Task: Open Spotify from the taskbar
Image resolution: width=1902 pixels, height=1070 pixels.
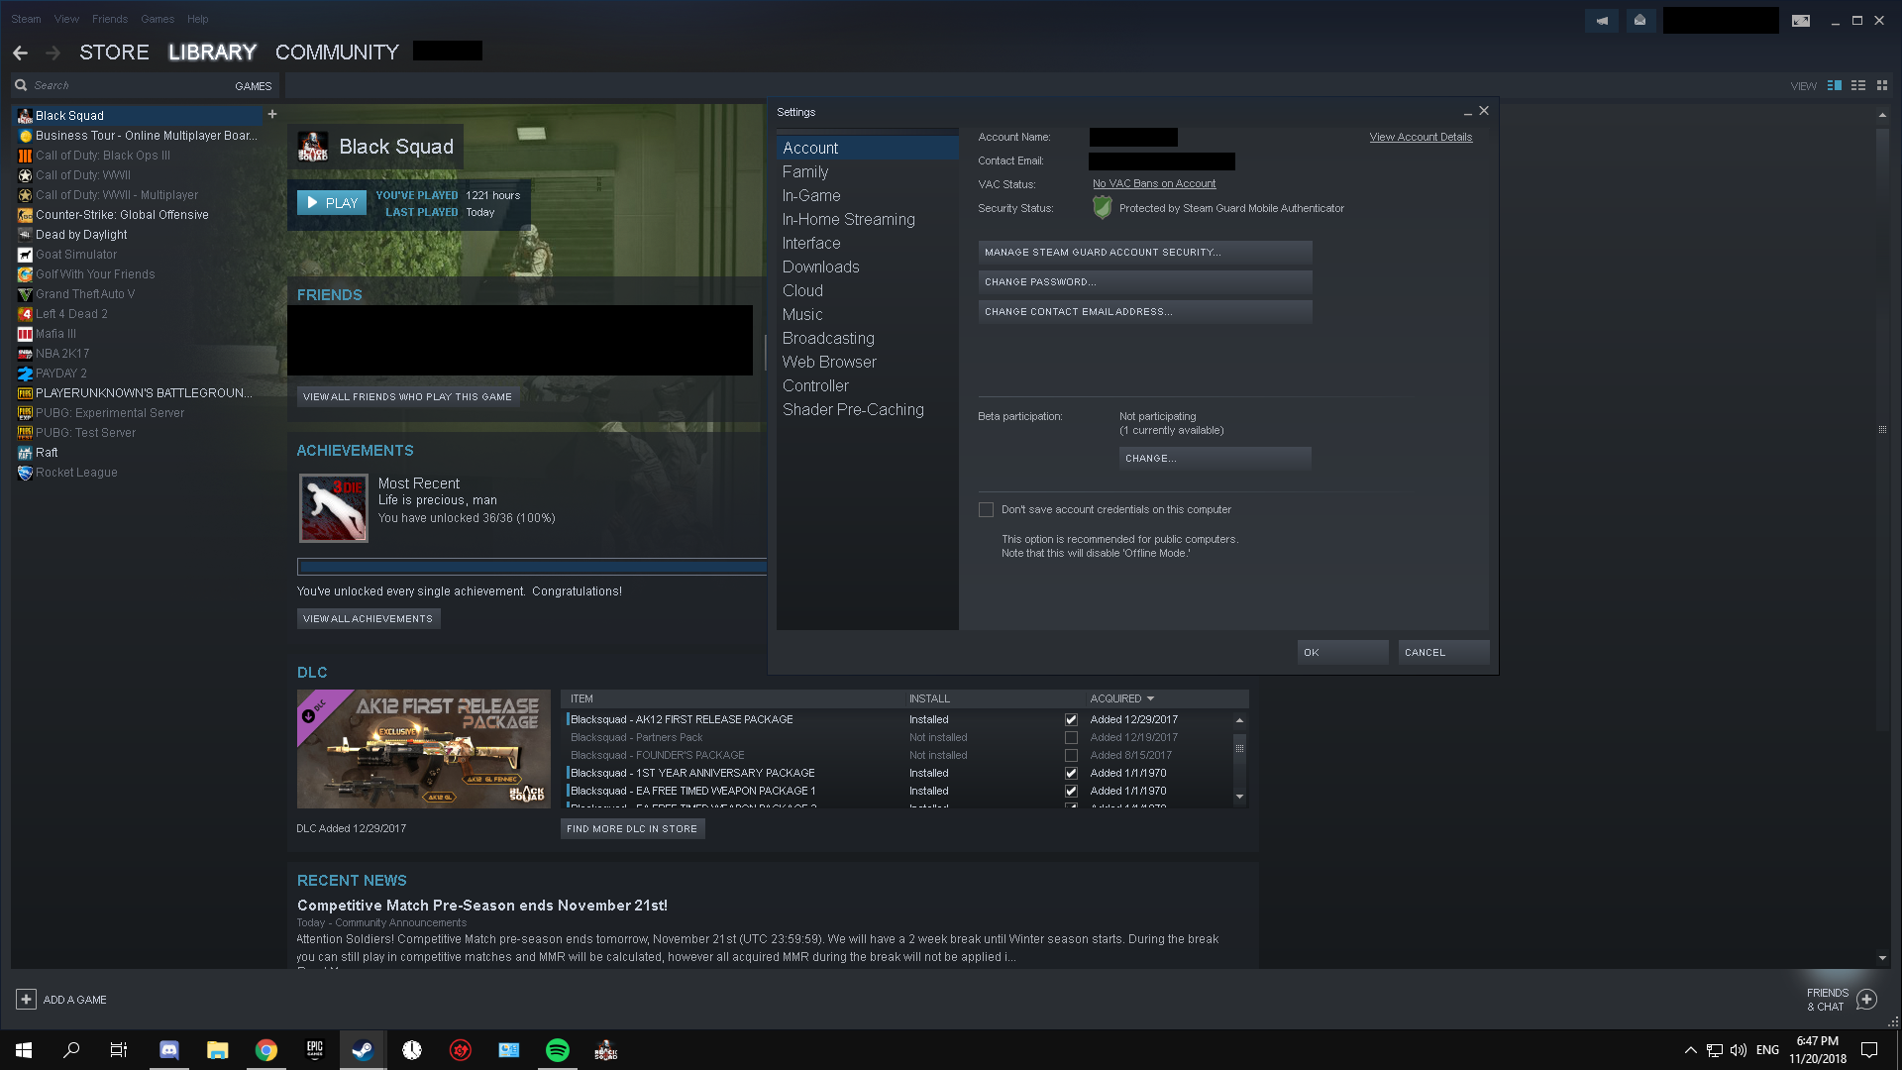Action: [x=558, y=1050]
